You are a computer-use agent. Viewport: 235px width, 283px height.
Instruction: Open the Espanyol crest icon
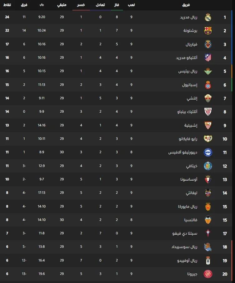point(208,85)
